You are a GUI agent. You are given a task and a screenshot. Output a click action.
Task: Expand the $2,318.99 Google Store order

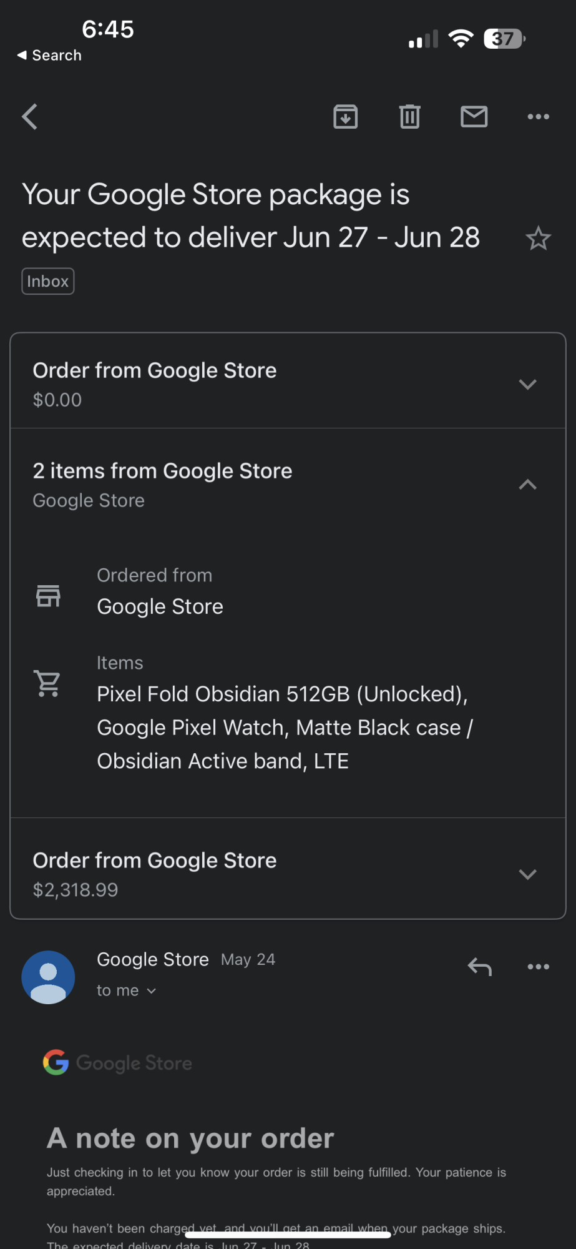click(x=527, y=874)
